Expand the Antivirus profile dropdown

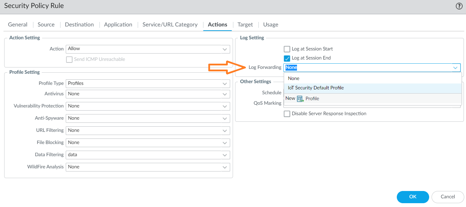225,94
